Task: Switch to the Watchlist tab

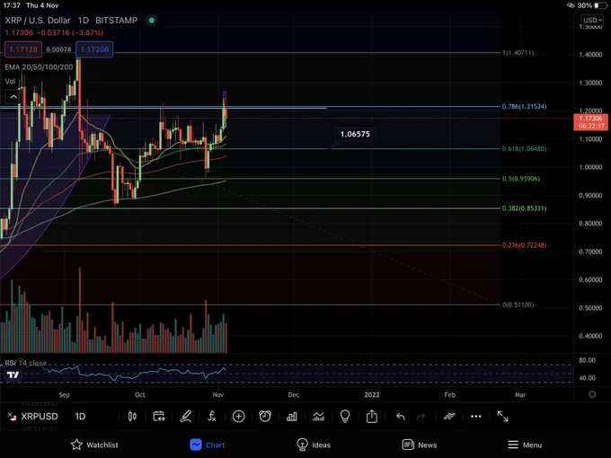Action: tap(94, 445)
